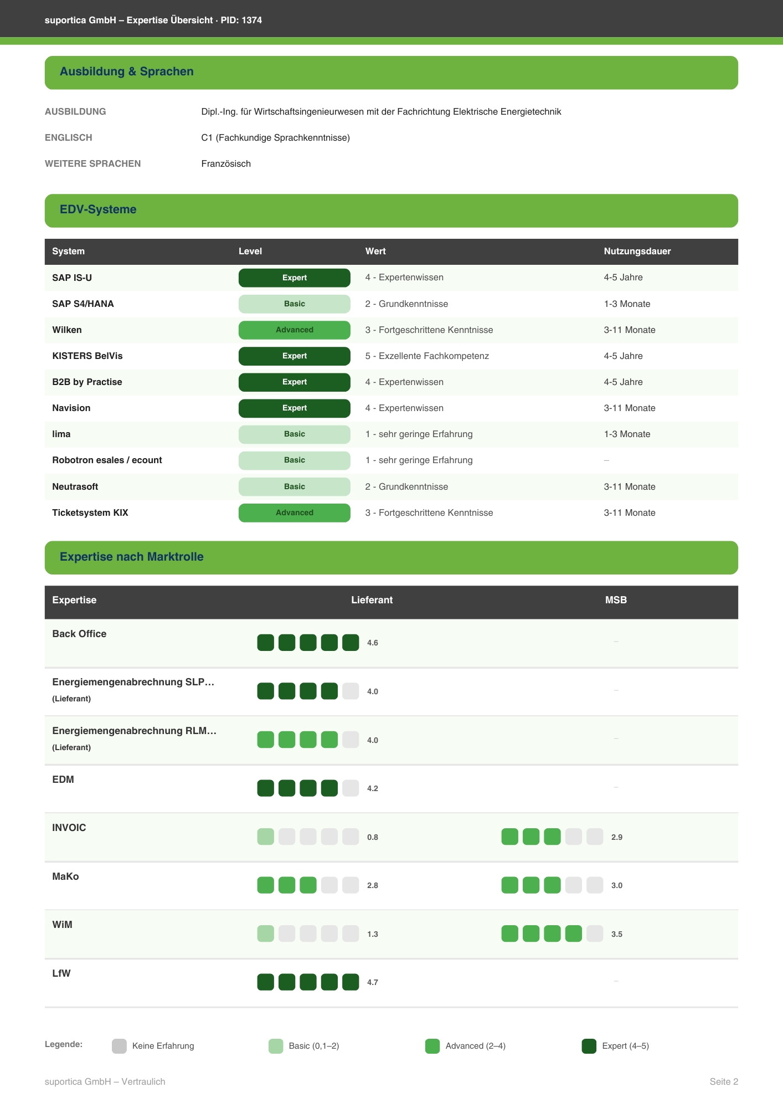Image resolution: width=783 pixels, height=1108 pixels.
Task: Click the 2.9 MSB score for INVOIC
Action: pyautogui.click(x=617, y=837)
